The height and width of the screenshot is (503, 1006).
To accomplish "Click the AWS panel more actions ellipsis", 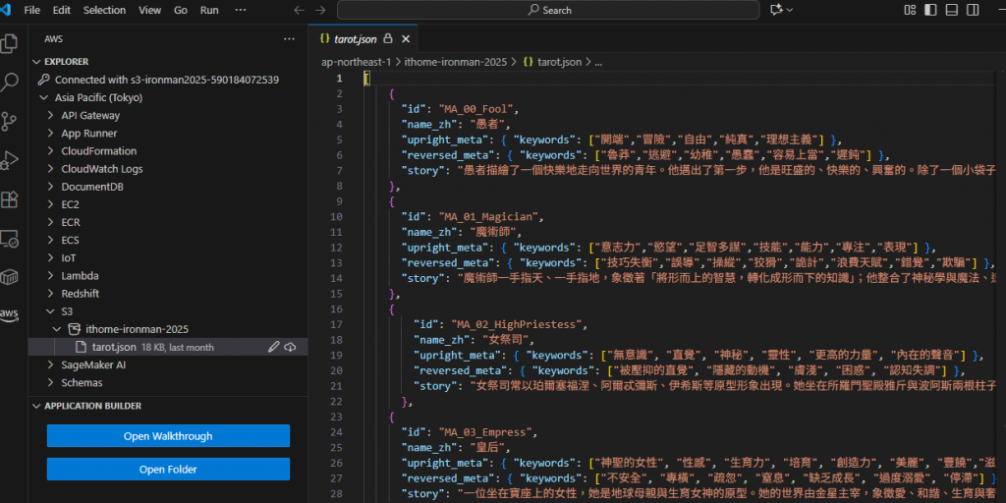I will [x=290, y=39].
